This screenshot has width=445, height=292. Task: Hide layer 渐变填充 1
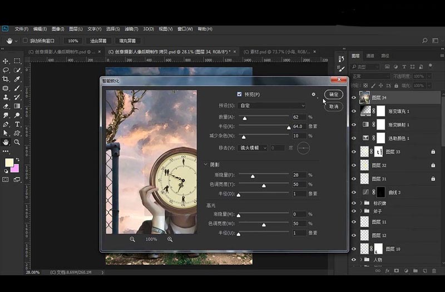tap(354, 112)
